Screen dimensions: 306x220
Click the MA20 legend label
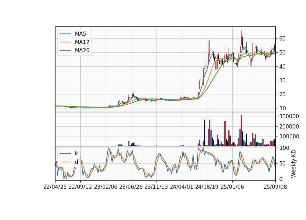(x=82, y=50)
